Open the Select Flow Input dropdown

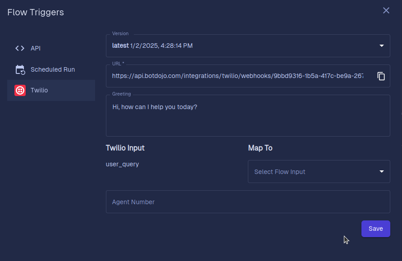[x=319, y=172]
